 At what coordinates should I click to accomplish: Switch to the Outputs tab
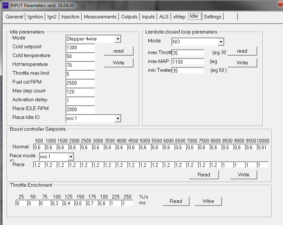click(129, 17)
